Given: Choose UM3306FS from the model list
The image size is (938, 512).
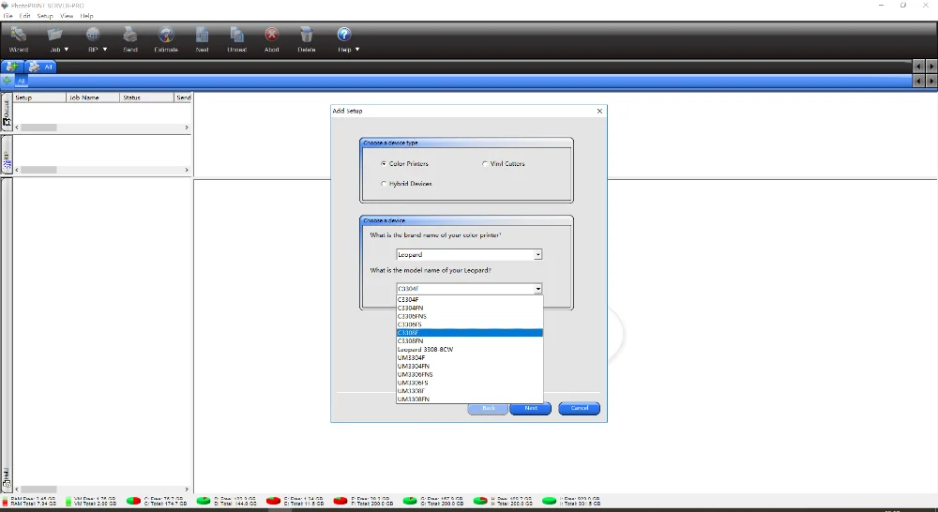Looking at the screenshot, I should [x=470, y=383].
